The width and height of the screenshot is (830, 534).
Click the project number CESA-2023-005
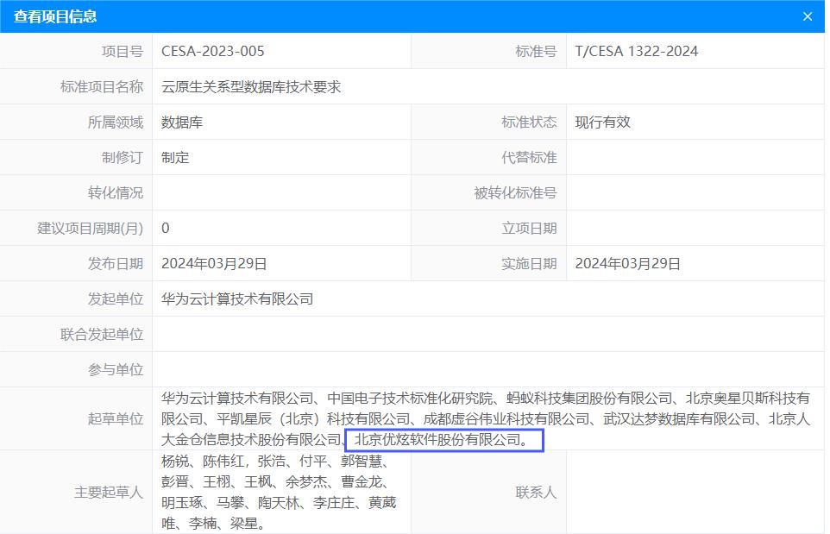pos(213,51)
